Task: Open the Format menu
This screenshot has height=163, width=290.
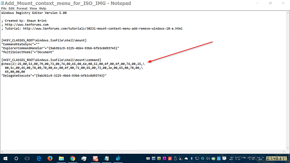Action: (22, 8)
